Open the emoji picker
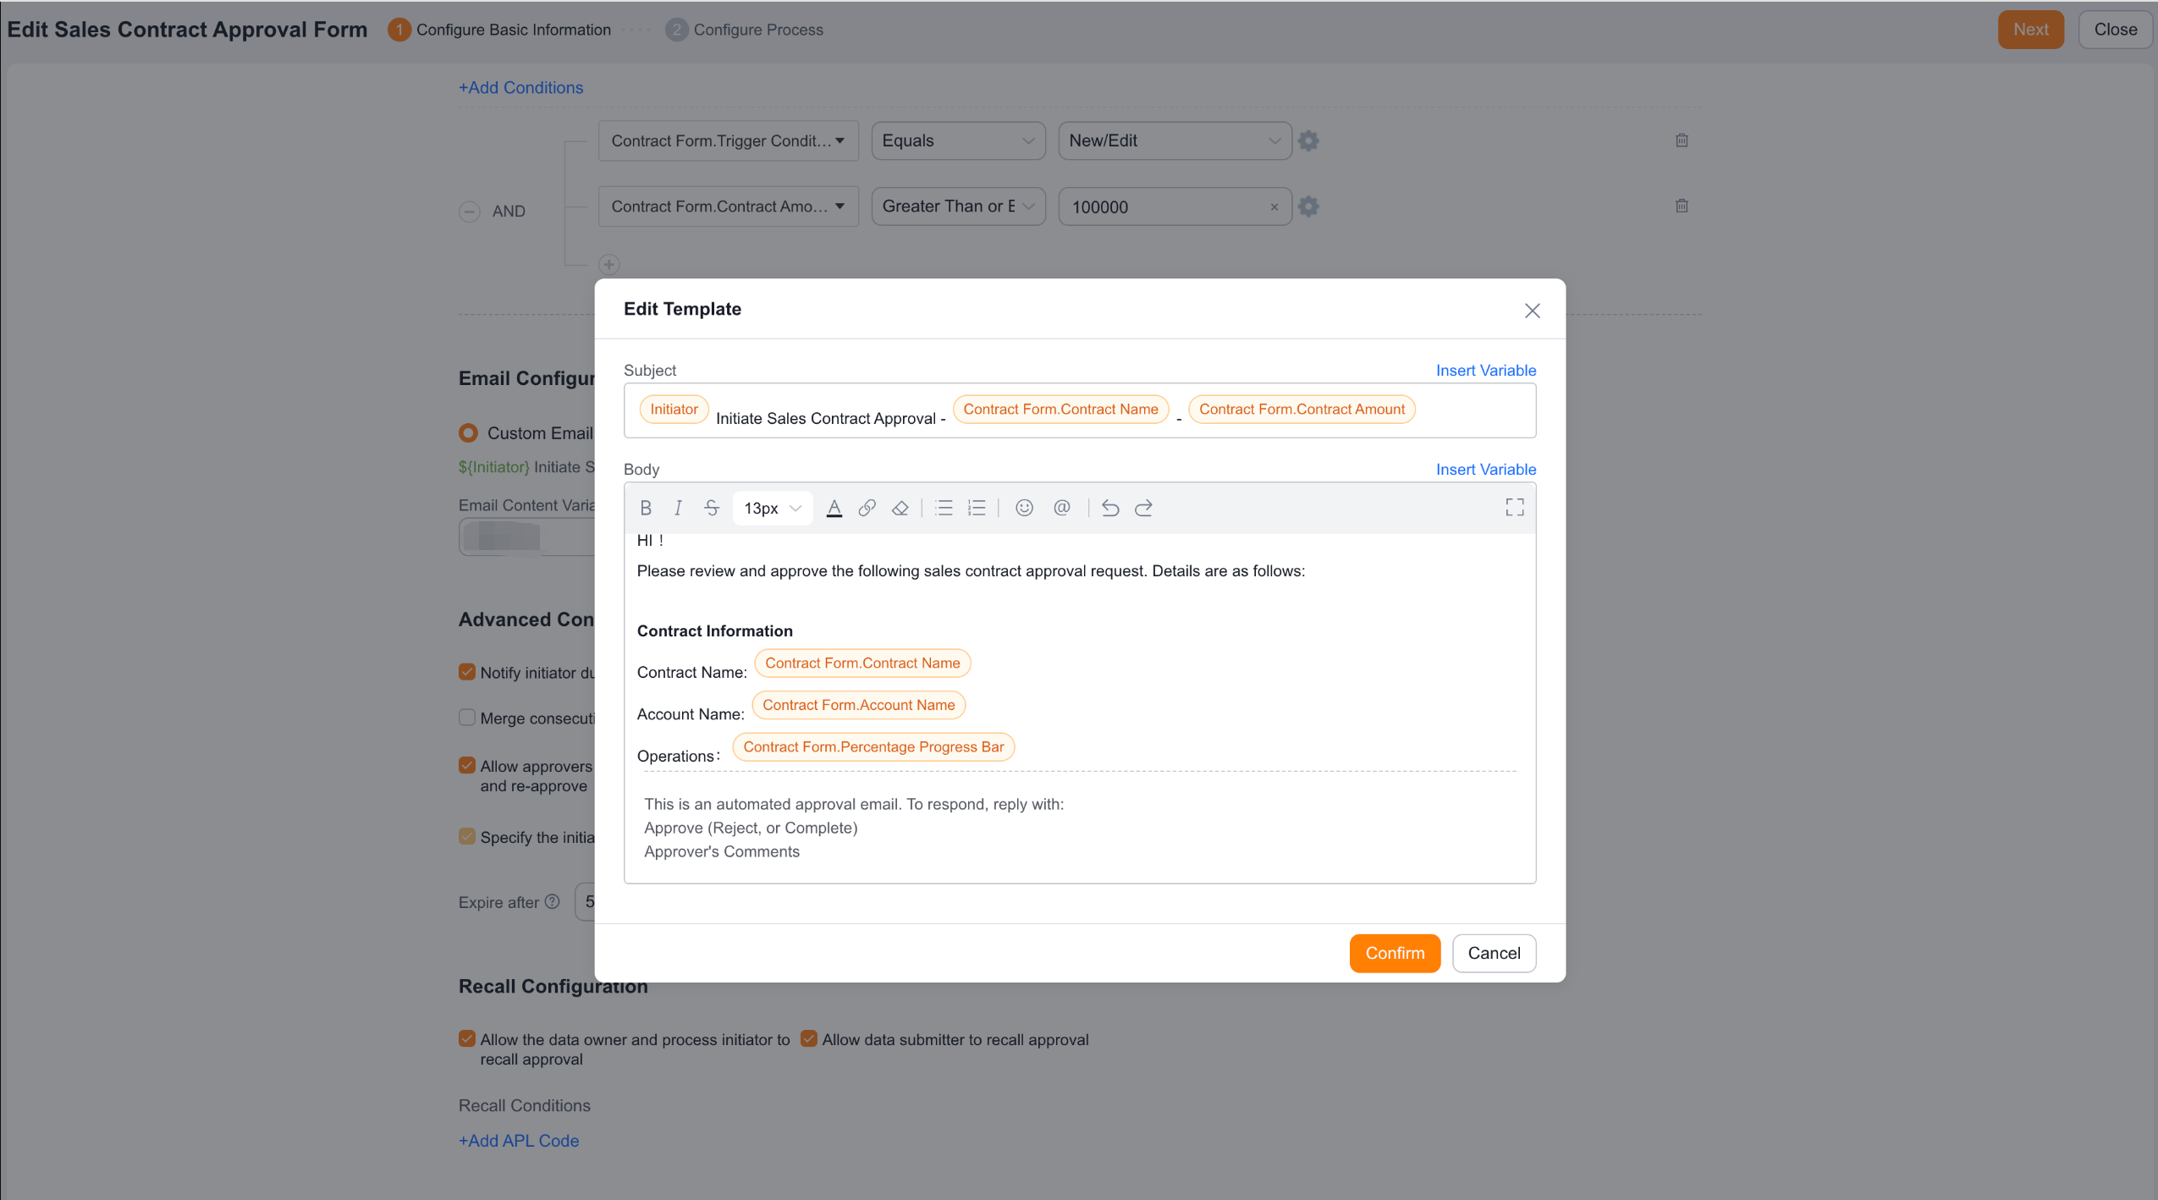 1024,508
